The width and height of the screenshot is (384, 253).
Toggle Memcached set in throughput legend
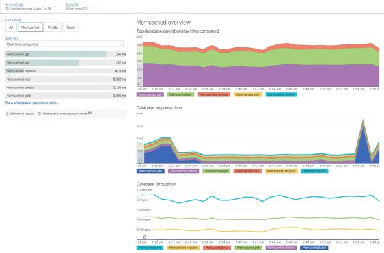pos(150,248)
